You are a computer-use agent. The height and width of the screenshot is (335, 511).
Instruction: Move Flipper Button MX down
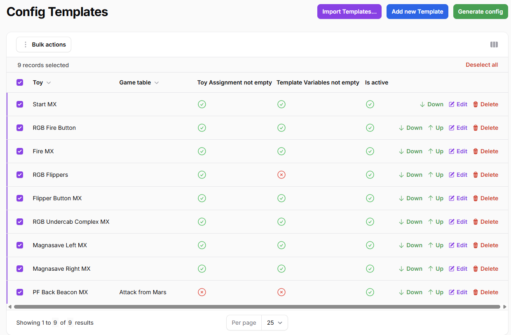coord(410,198)
